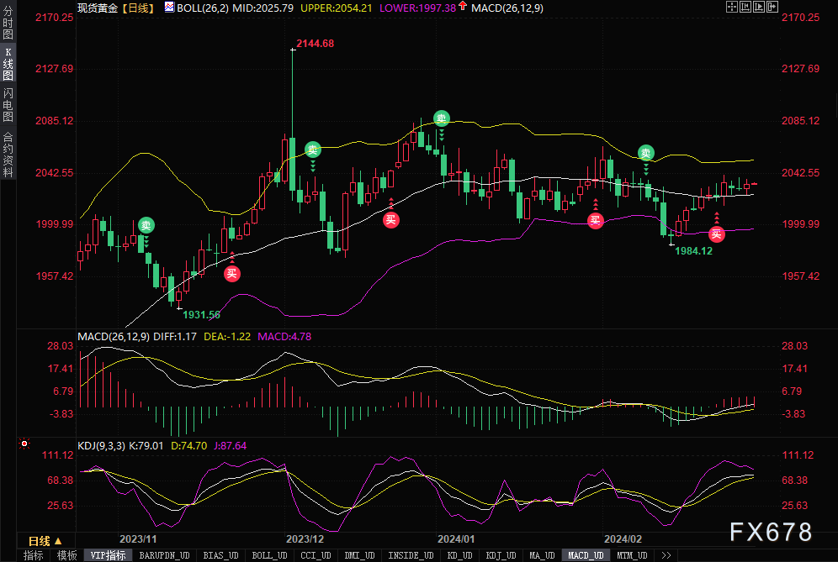This screenshot has height=562, width=838.
Task: Select the MA_UD indicator tab
Action: [x=542, y=555]
